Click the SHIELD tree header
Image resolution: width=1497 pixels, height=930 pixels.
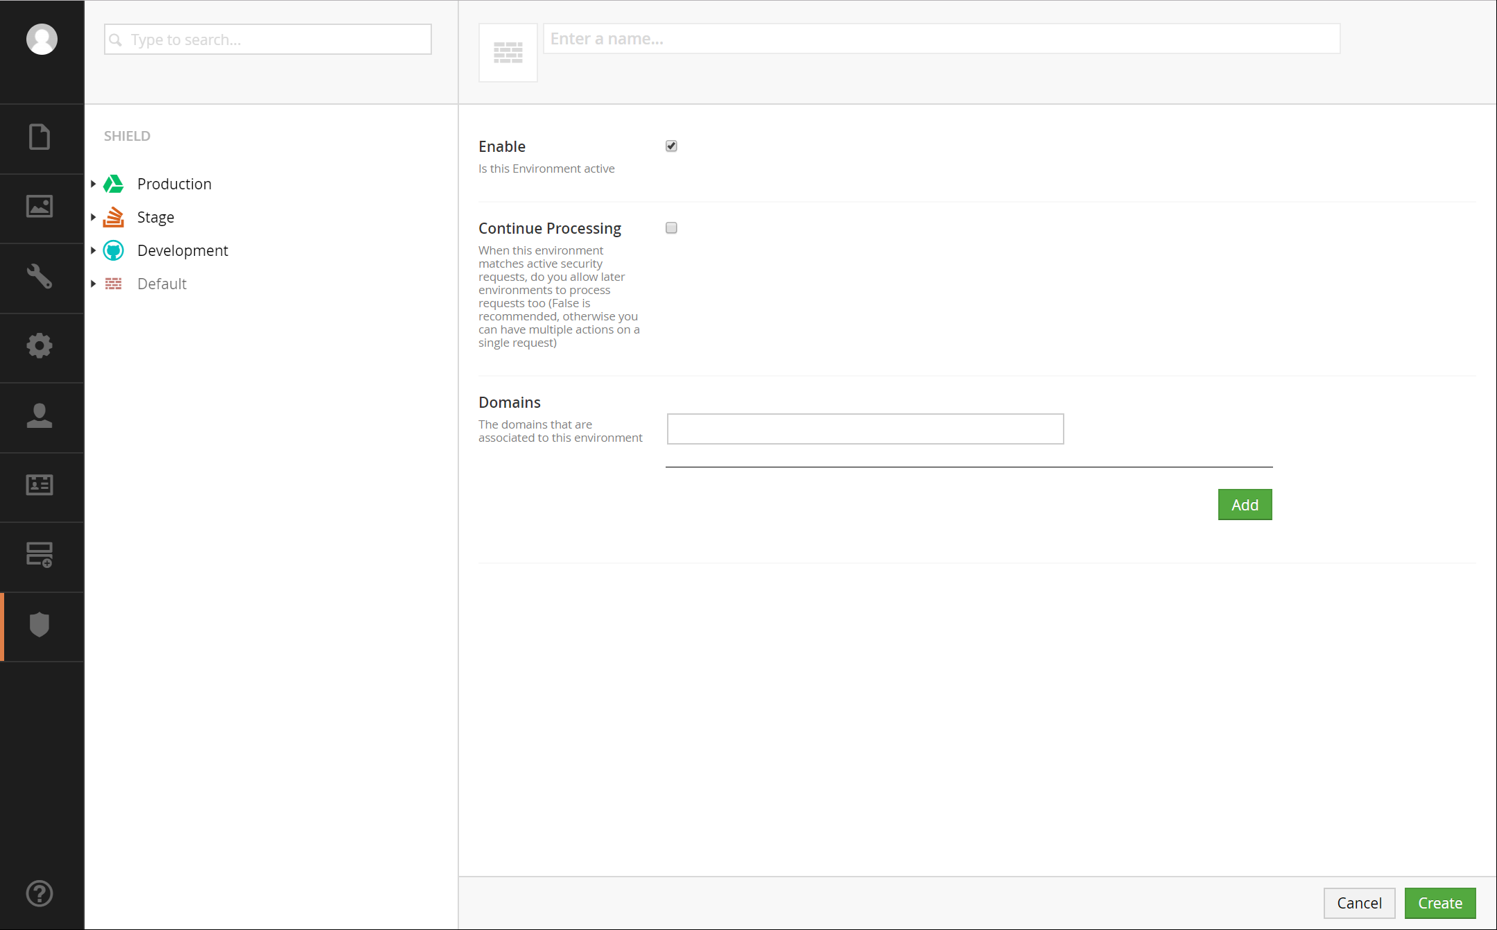click(127, 136)
